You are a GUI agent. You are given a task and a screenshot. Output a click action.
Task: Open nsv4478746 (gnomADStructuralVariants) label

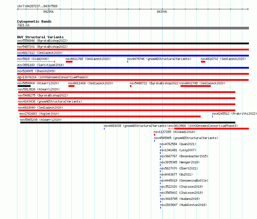click(x=159, y=59)
